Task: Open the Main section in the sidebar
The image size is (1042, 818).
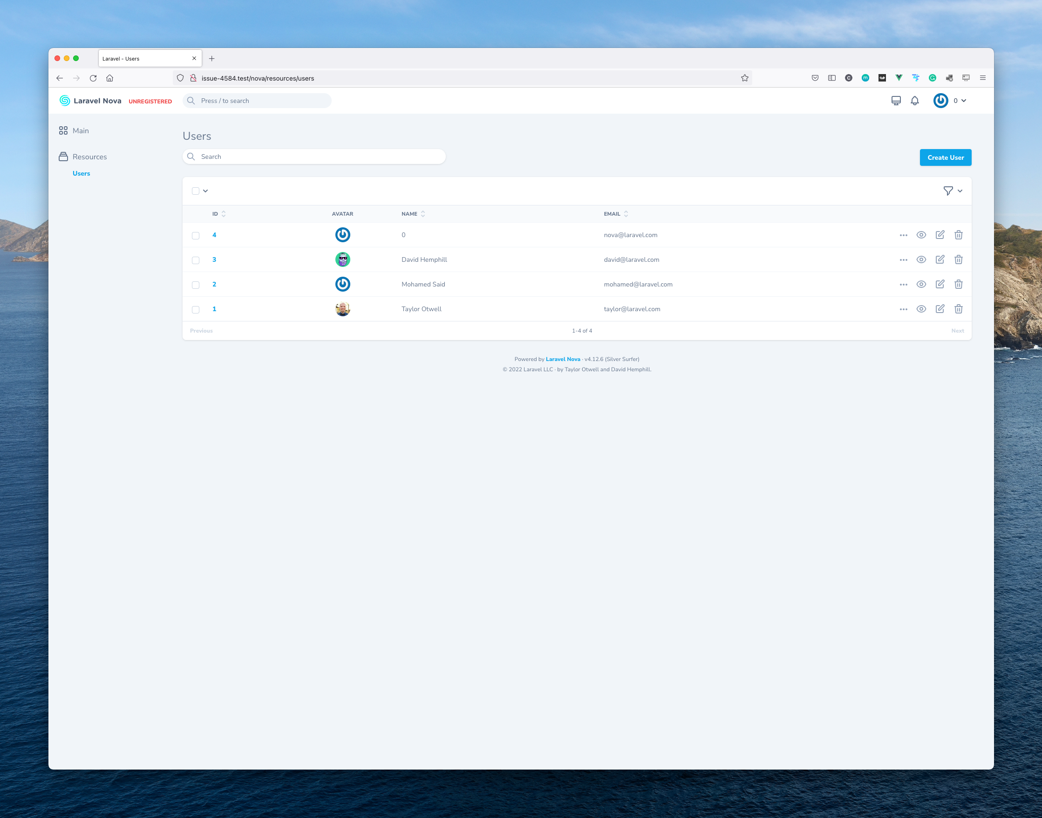Action: coord(81,130)
